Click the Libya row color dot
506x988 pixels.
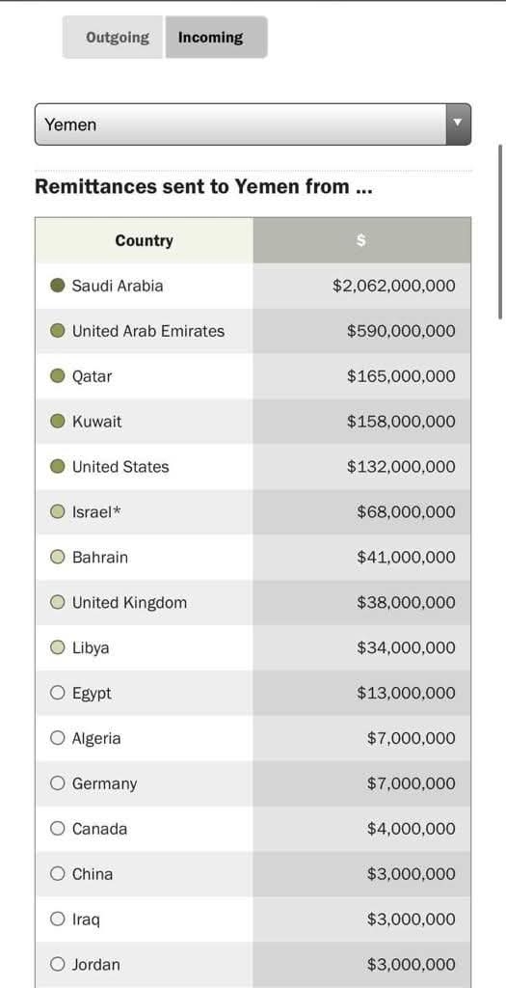pyautogui.click(x=57, y=647)
